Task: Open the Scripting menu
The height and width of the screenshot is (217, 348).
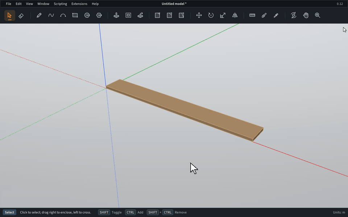Action: pyautogui.click(x=61, y=4)
